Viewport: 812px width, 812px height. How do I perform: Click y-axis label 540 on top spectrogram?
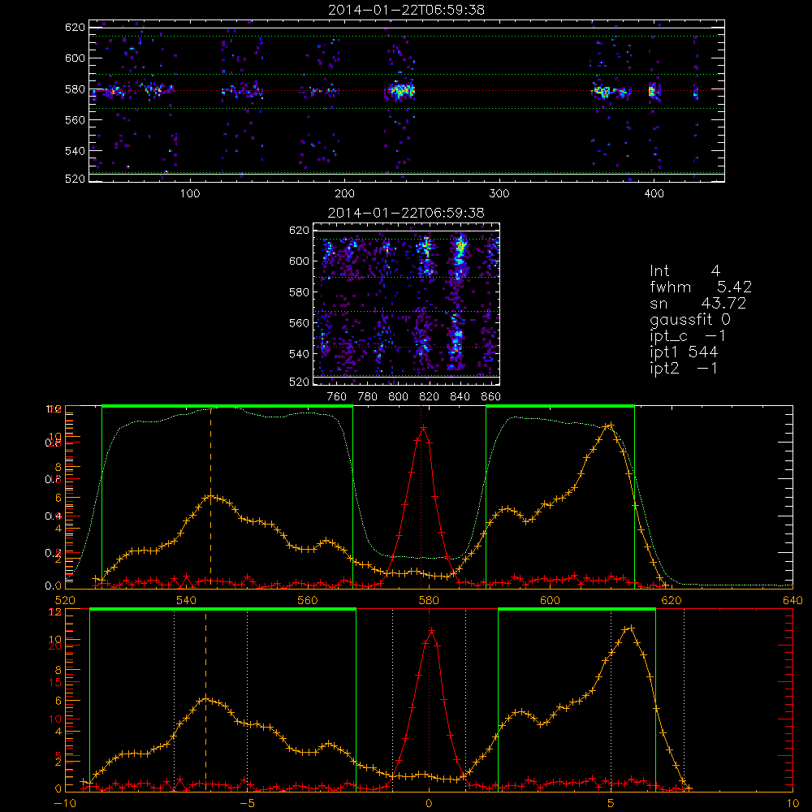[x=75, y=151]
